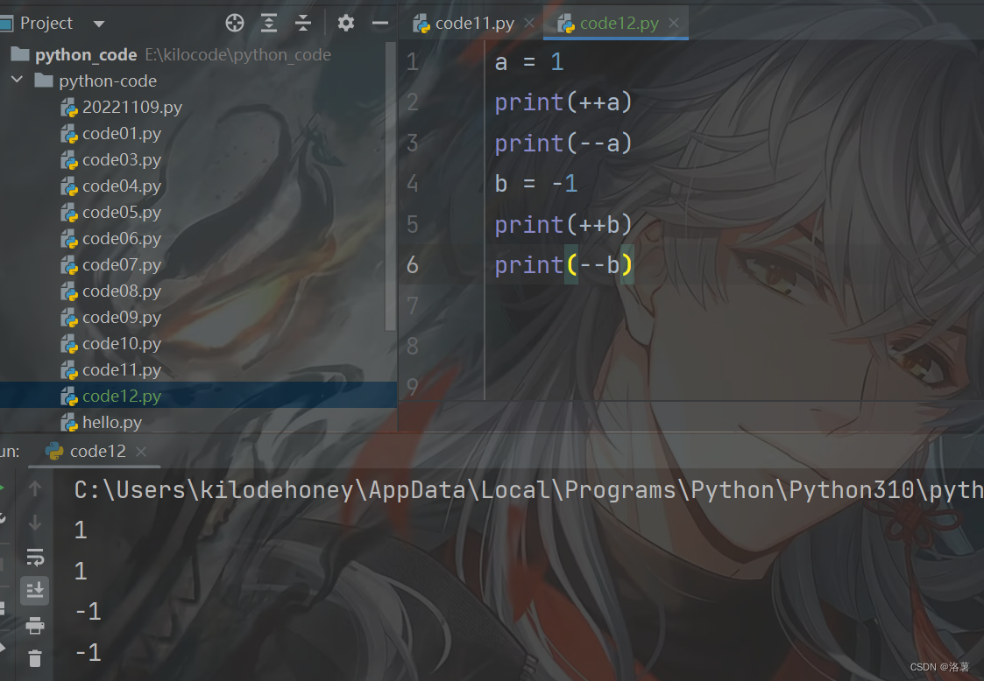Hide the Project panel with the minus icon

(380, 24)
